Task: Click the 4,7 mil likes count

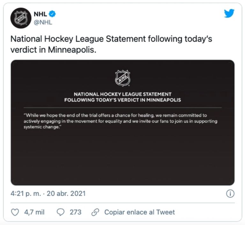Action: pyautogui.click(x=34, y=212)
